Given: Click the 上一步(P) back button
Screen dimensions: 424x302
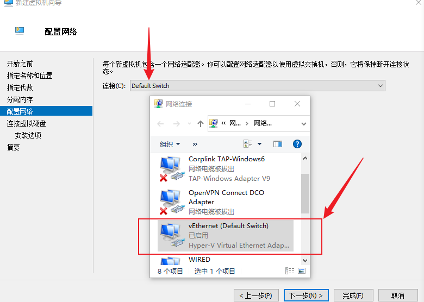Looking at the screenshot, I should click(255, 295).
